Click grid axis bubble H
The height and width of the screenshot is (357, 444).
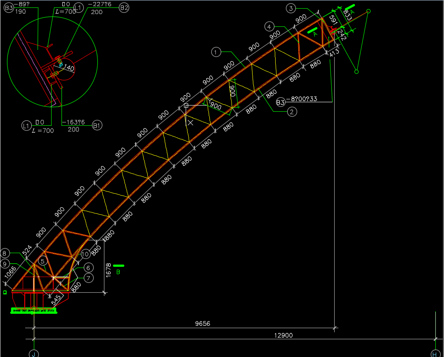tap(435, 354)
